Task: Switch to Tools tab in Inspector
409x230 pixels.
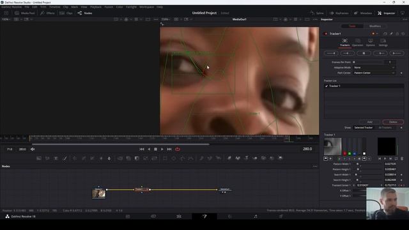Action: (x=352, y=26)
